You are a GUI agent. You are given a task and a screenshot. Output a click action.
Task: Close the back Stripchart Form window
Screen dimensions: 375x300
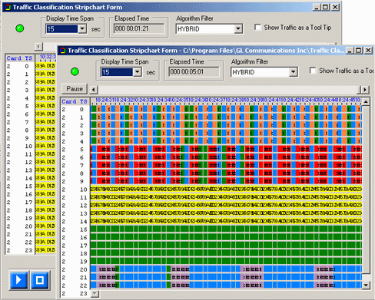[335, 7]
